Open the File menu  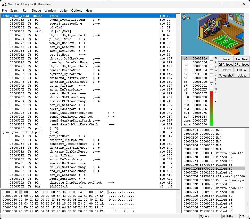(x=4, y=11)
